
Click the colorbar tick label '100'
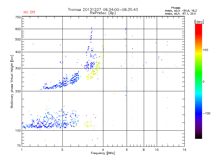(x=205, y=50)
